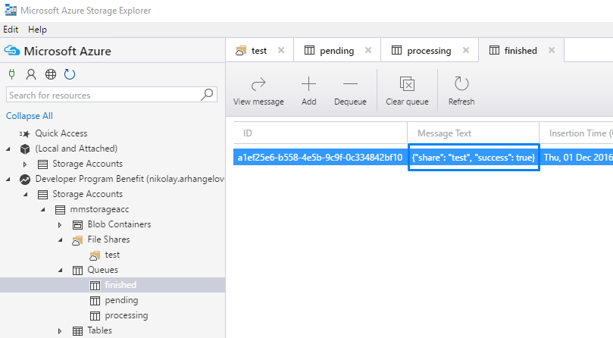The width and height of the screenshot is (613, 338).
Task: Open the Edit menu
Action: [11, 30]
